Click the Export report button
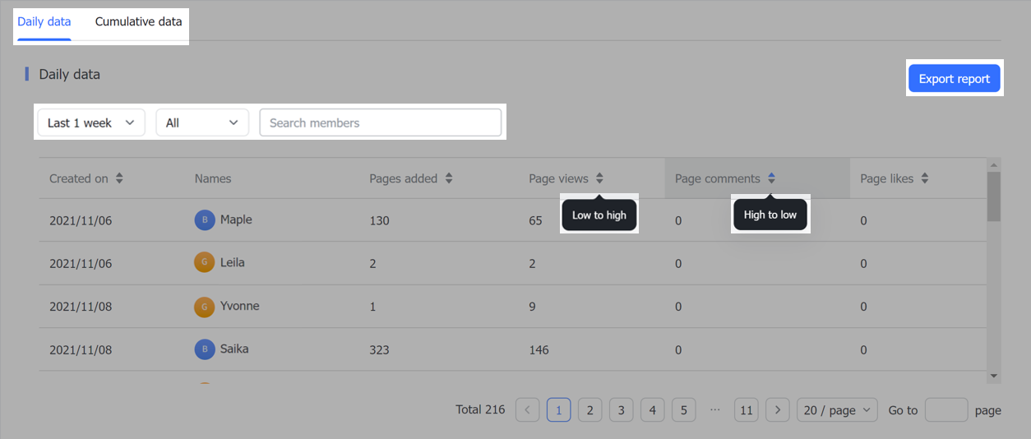1031x439 pixels. tap(954, 79)
